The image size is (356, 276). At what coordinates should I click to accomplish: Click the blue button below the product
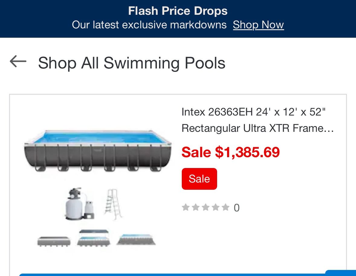[x=172, y=274]
